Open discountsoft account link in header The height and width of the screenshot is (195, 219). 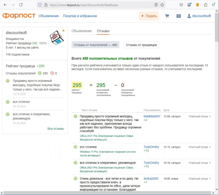pos(202,16)
